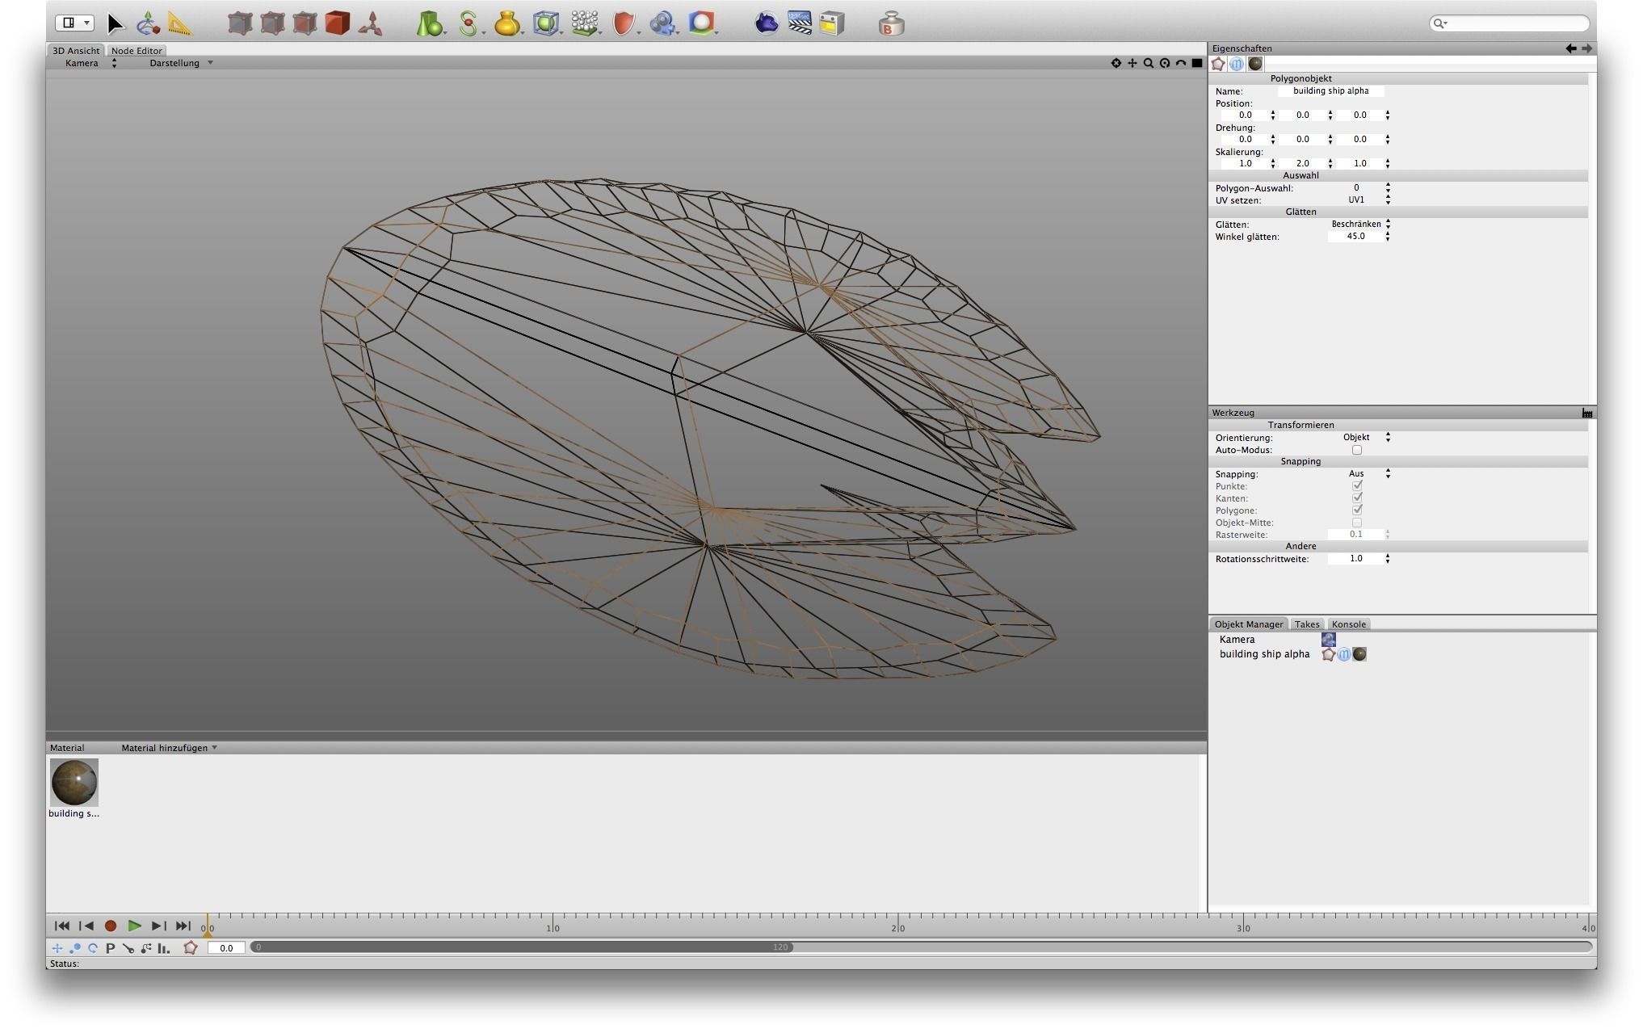Open the Glätten Beschränken dropdown

point(1360,225)
